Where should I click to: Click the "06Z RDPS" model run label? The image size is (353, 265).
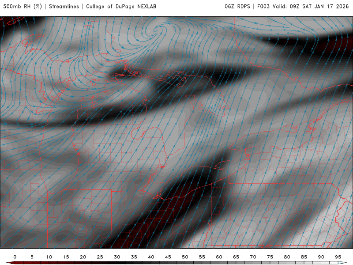[237, 7]
